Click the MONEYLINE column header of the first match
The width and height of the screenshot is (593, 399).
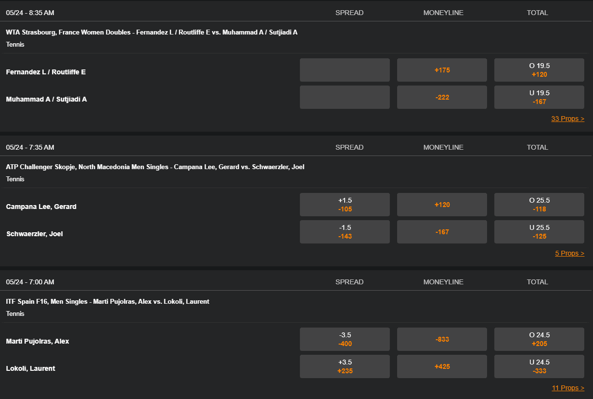[x=442, y=12]
